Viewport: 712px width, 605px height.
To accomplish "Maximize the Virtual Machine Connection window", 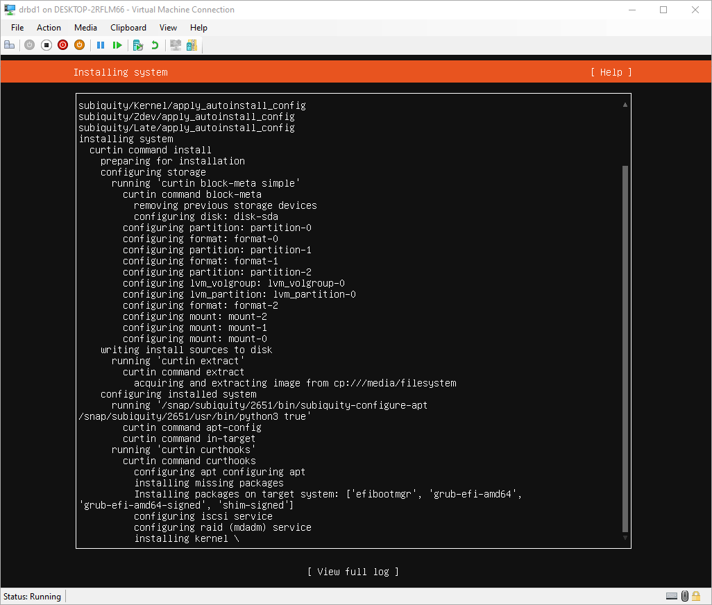I will pos(663,10).
